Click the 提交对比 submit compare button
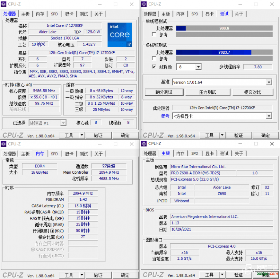The height and width of the screenshot is (279, 280). [x=253, y=92]
